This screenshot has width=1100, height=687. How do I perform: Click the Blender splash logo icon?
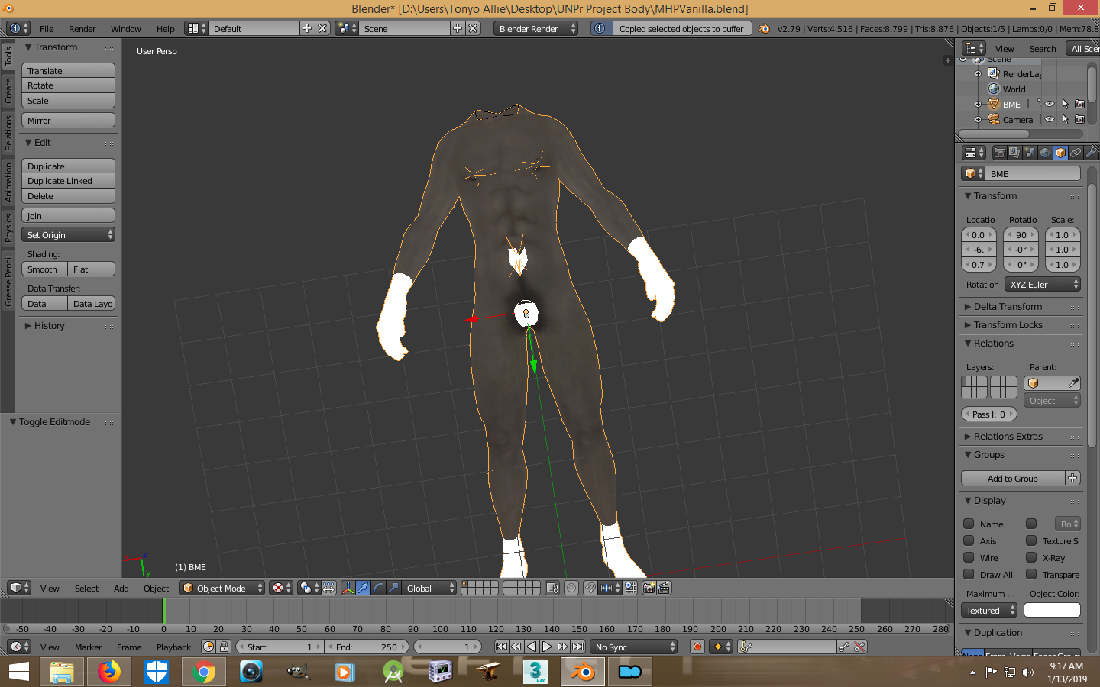(764, 28)
